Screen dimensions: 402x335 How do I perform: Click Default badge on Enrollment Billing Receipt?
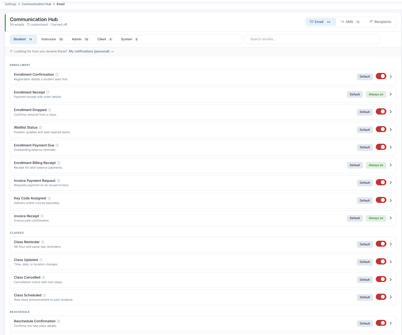pyautogui.click(x=355, y=165)
